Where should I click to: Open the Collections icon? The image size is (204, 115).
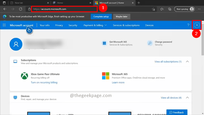(x=170, y=9)
